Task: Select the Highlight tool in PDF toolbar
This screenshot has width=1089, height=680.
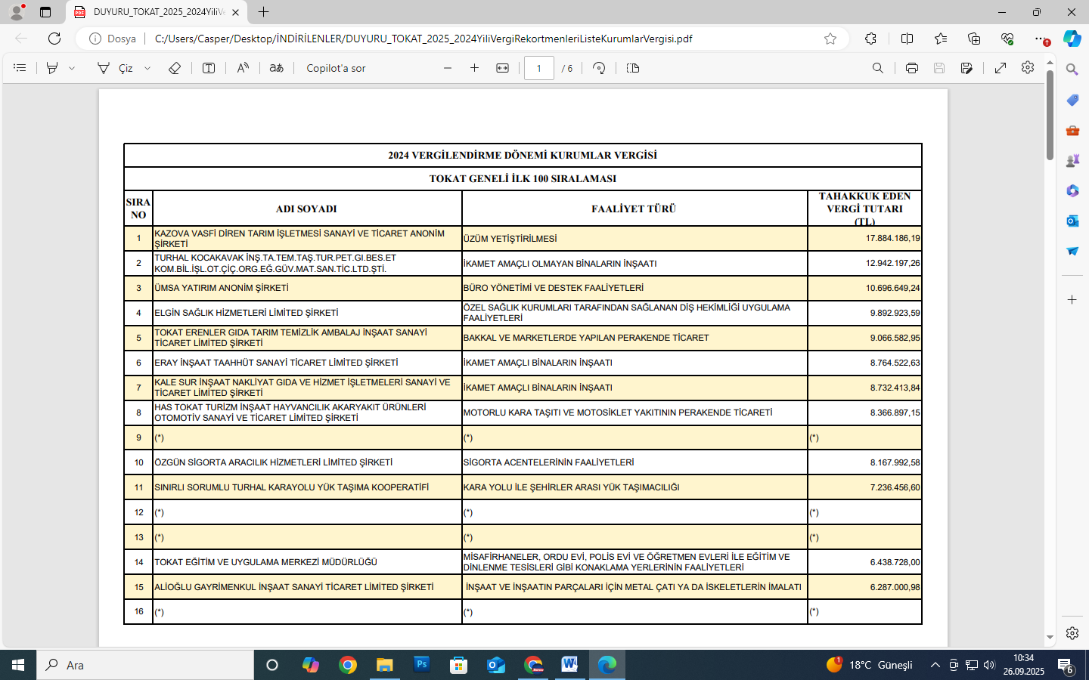Action: click(x=52, y=68)
